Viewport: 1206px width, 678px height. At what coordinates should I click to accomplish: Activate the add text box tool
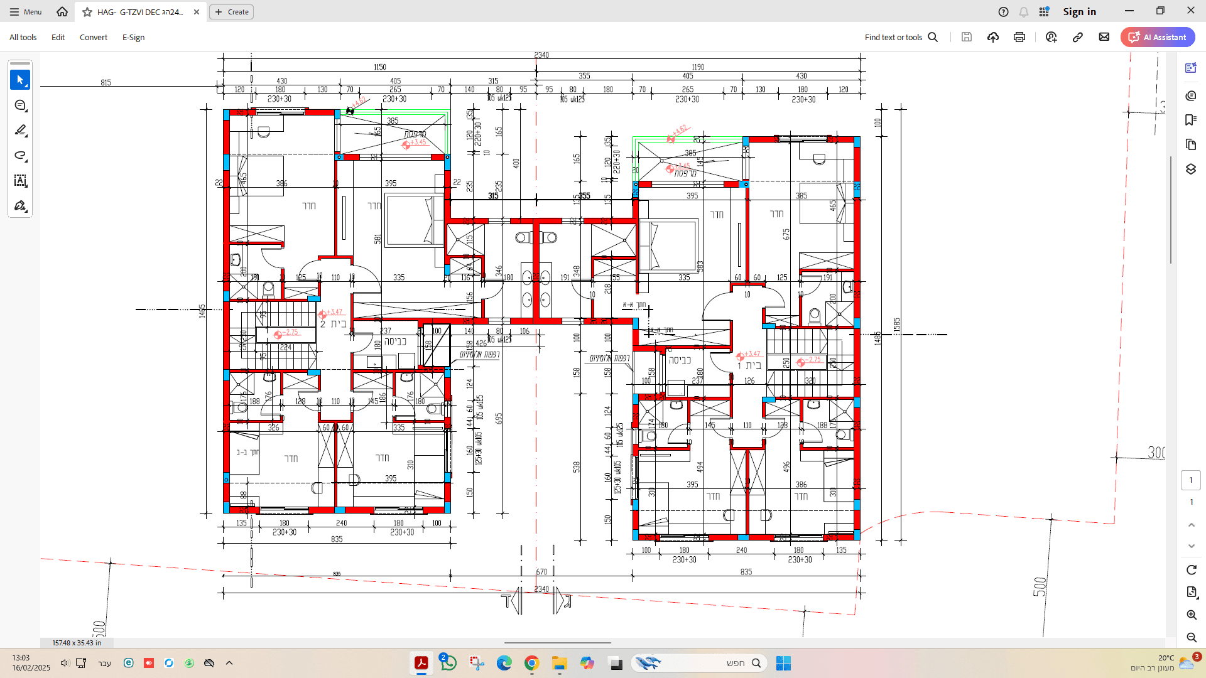click(x=20, y=181)
